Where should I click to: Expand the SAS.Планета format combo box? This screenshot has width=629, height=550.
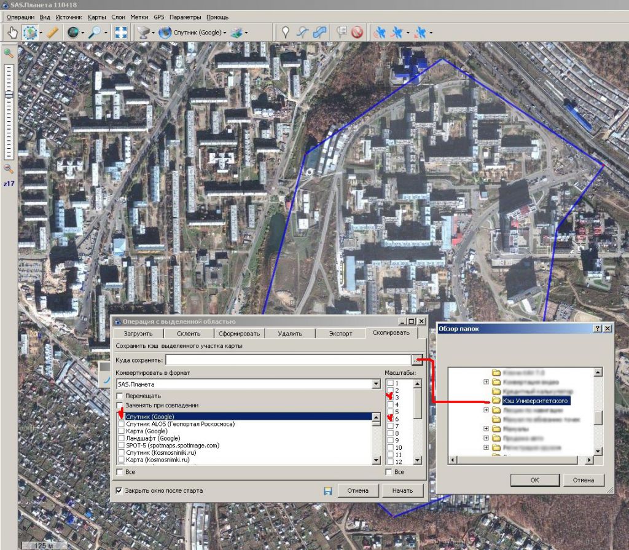(x=376, y=384)
